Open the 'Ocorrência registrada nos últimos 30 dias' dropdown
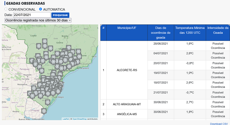This screenshot has width=230, height=125. pos(38,20)
